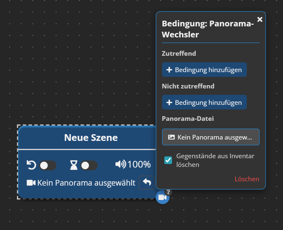This screenshot has width=283, height=230.
Task: Select the Kein Panorama ausgewählt label
Action: point(86,183)
